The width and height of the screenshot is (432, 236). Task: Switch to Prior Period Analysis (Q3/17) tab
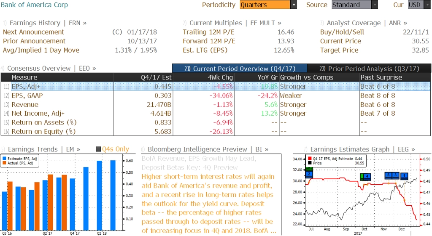click(x=369, y=69)
